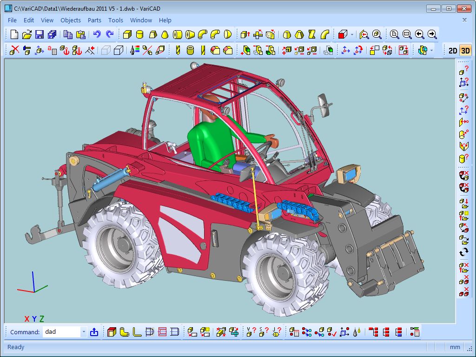Click the save file icon

(x=40, y=34)
